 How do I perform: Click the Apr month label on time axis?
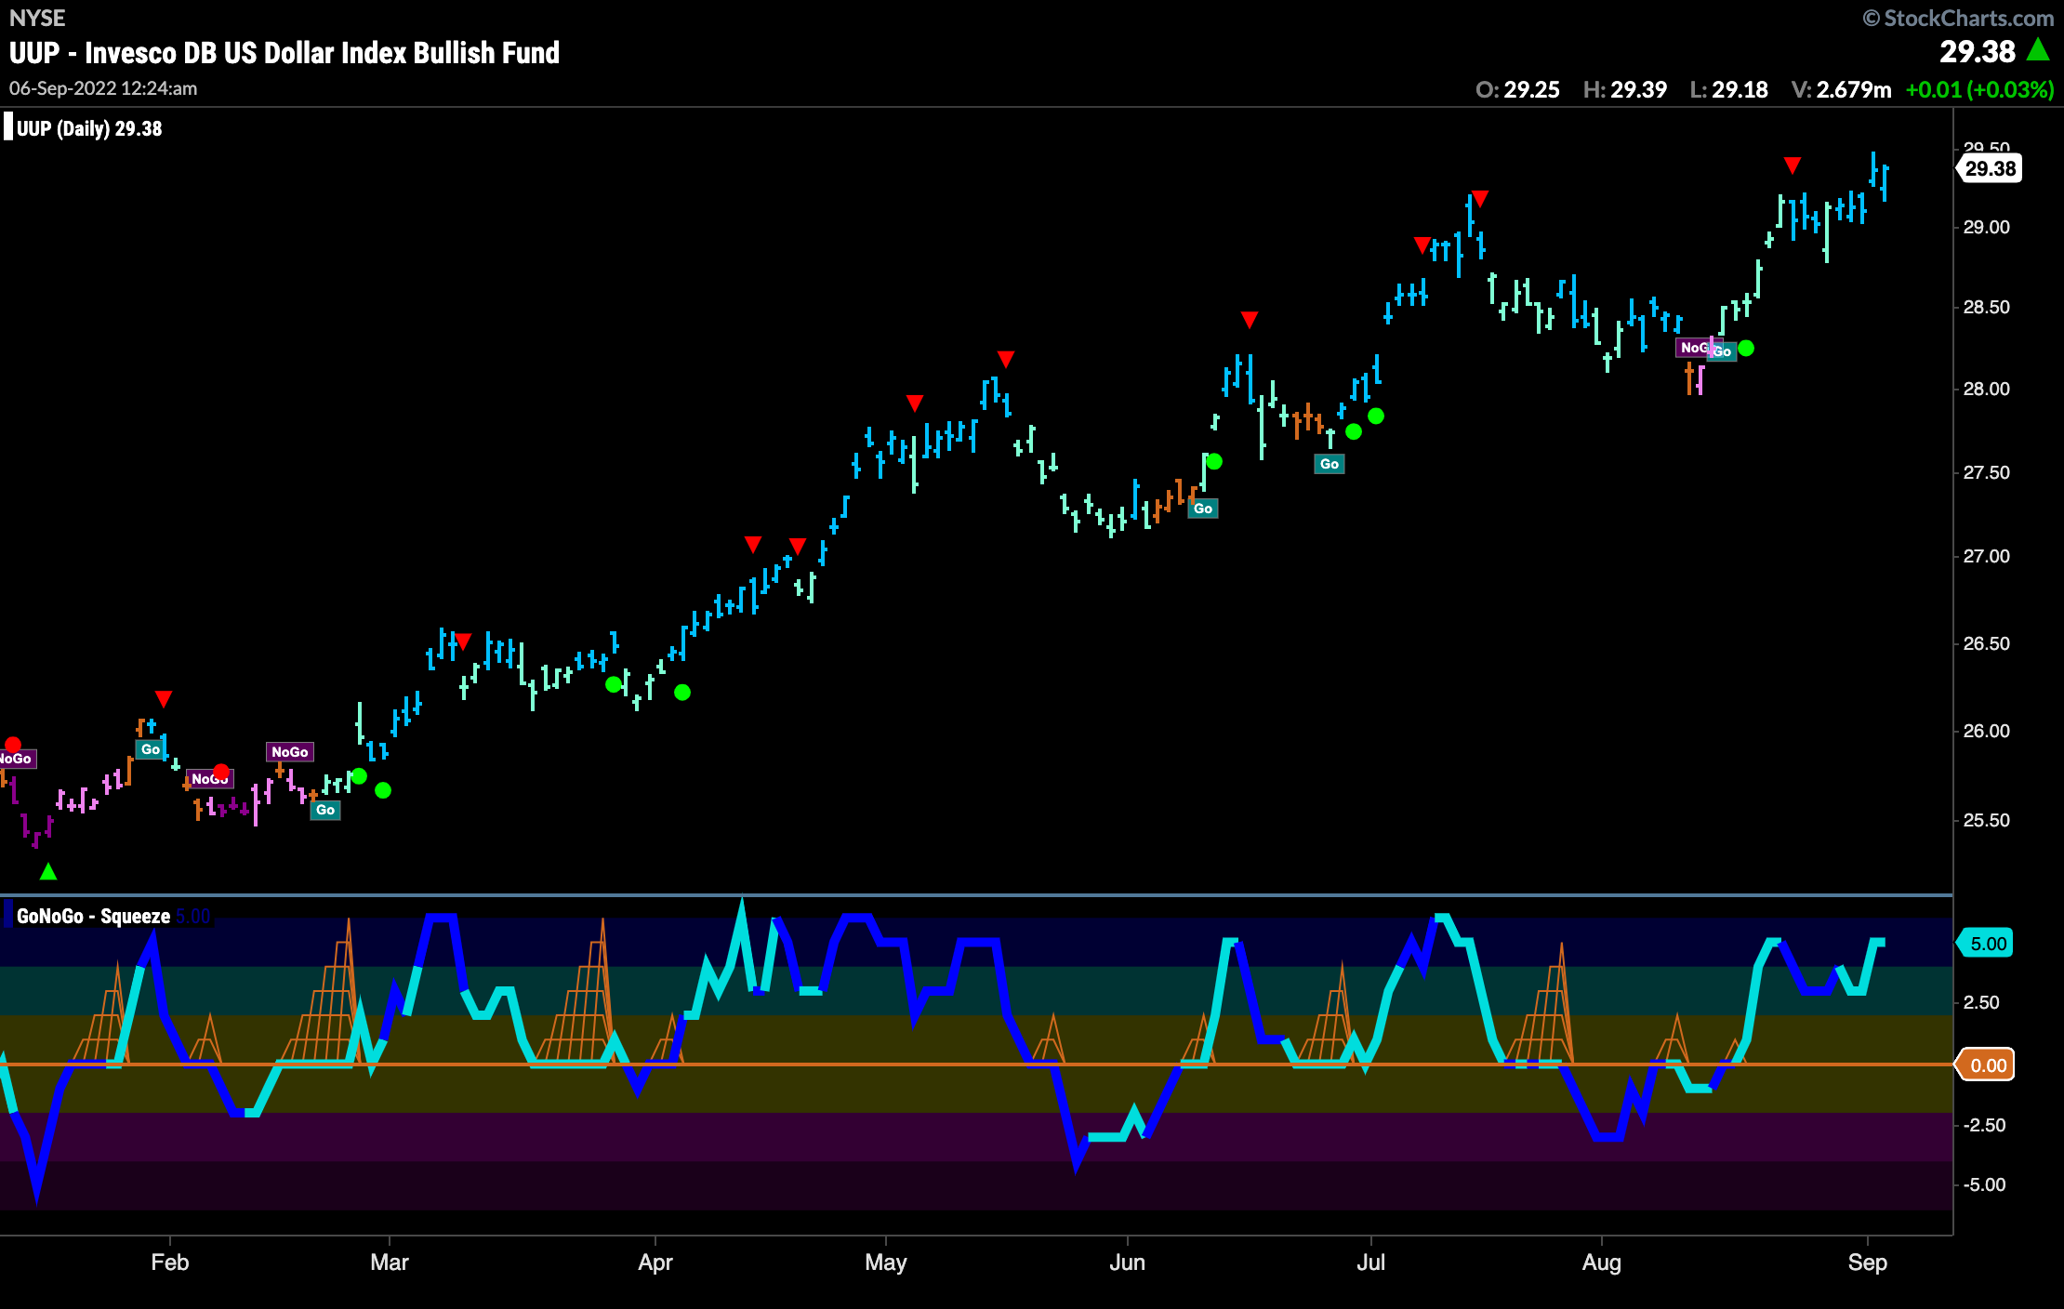(x=655, y=1262)
